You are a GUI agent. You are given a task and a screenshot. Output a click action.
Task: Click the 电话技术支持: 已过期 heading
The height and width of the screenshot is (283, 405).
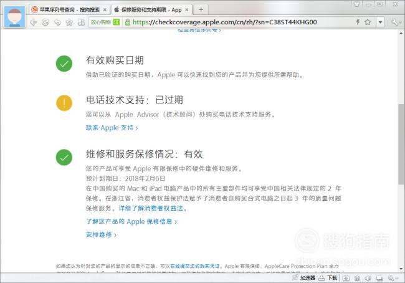(135, 100)
